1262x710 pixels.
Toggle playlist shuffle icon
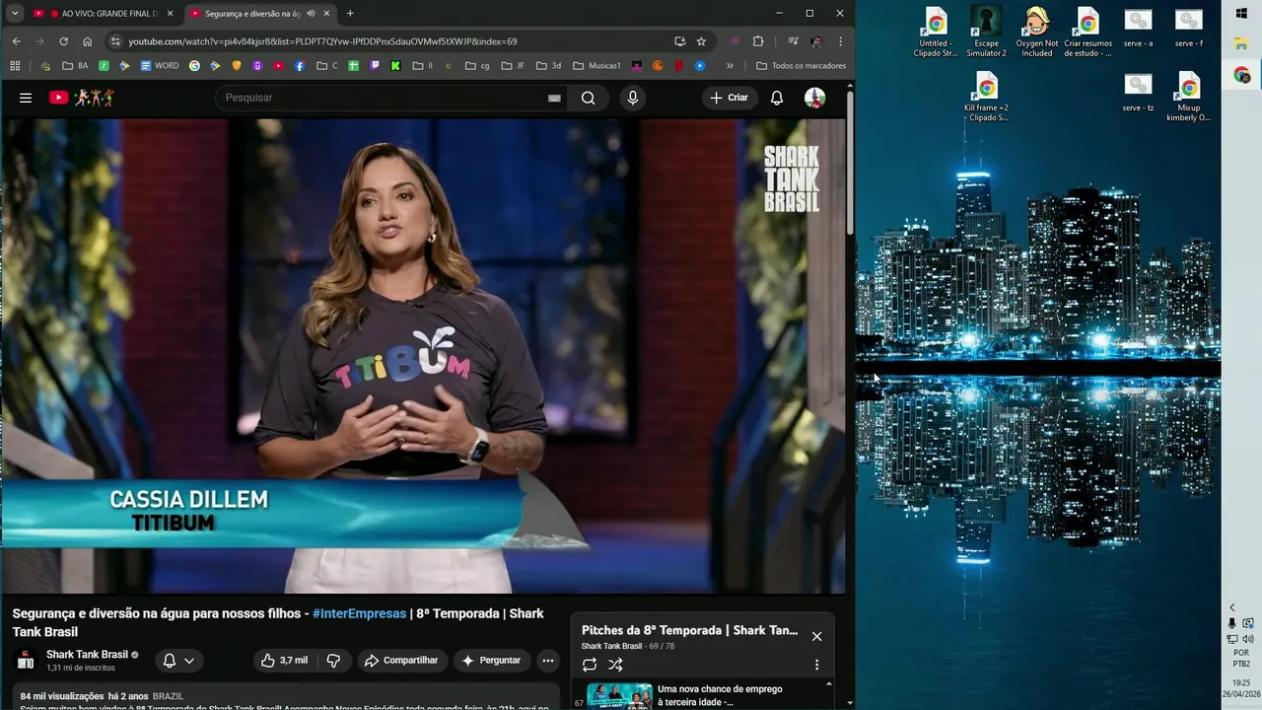click(x=615, y=665)
